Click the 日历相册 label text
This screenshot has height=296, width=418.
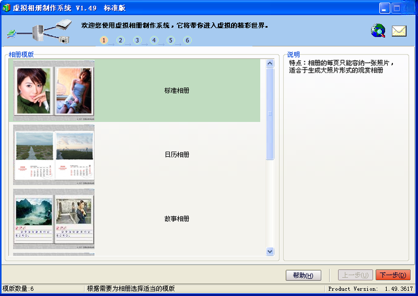click(x=177, y=155)
